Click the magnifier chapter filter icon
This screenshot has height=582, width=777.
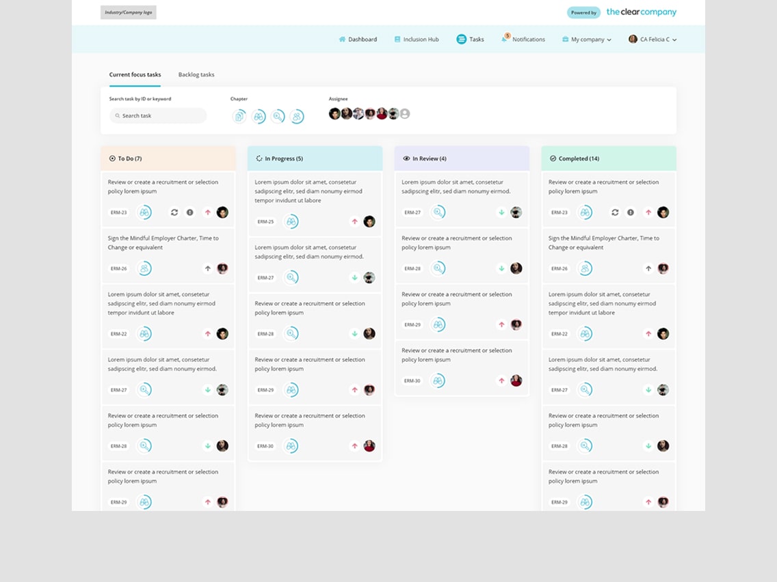pos(278,117)
